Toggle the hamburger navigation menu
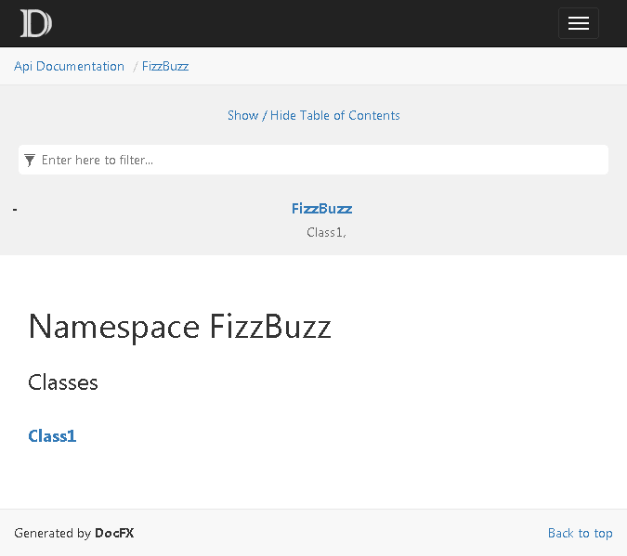 click(578, 23)
